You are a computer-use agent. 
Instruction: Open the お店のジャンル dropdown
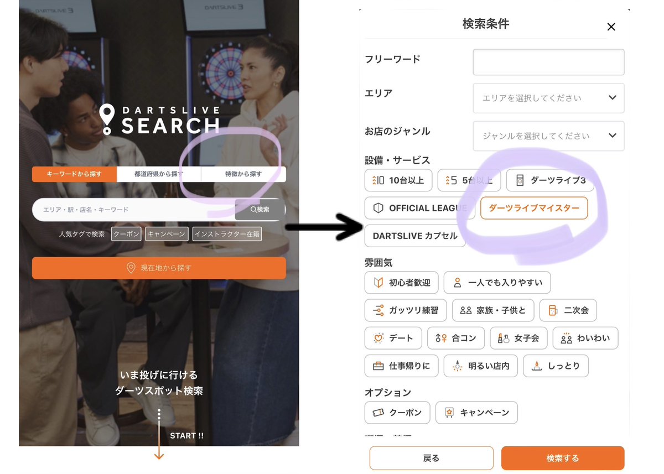pos(548,136)
